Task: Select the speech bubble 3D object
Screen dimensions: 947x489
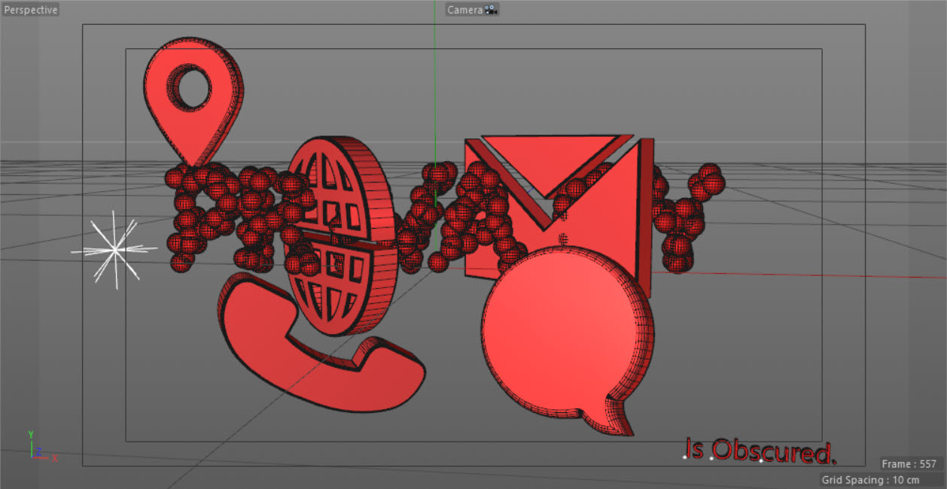Action: pyautogui.click(x=568, y=342)
